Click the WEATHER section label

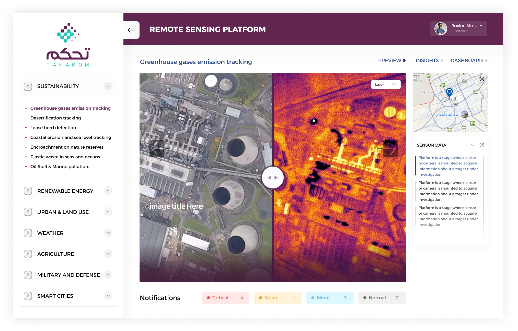pos(50,233)
